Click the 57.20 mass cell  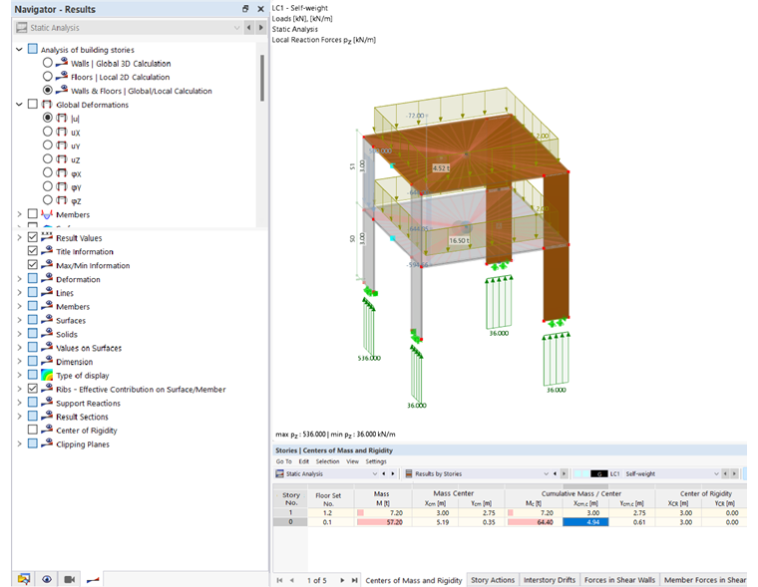click(383, 522)
